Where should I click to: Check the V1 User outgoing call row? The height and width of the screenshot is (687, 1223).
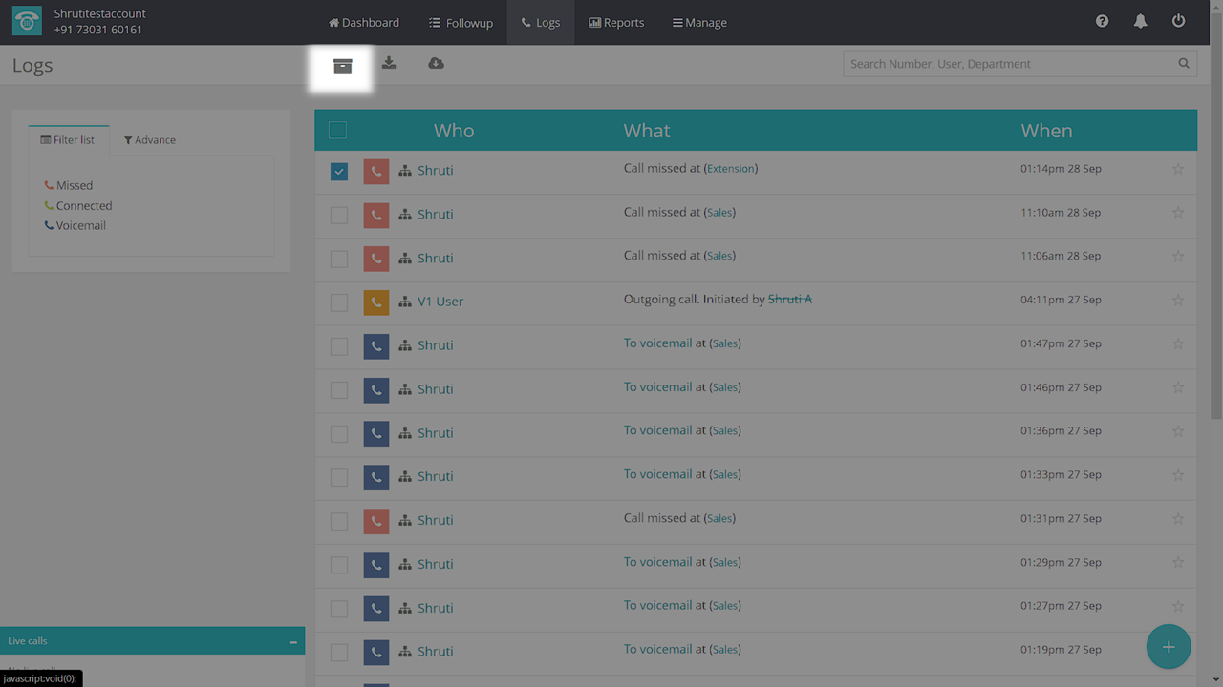339,302
